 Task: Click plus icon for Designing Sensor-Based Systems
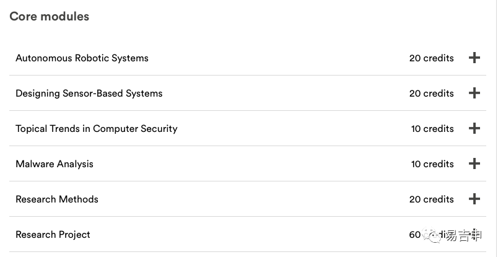click(x=474, y=93)
